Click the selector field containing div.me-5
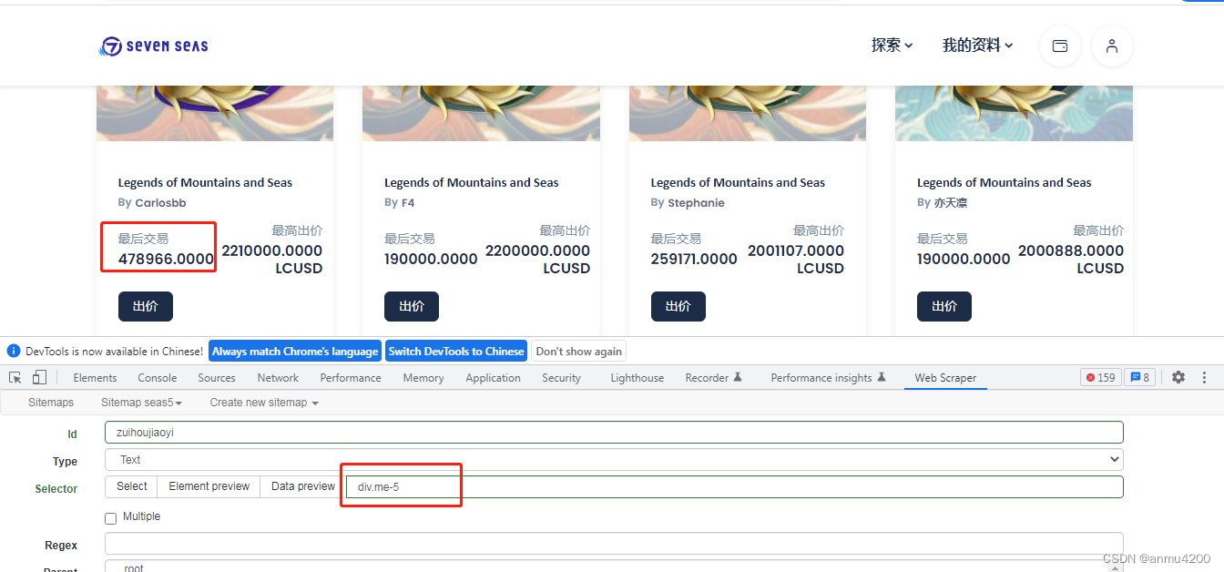Viewport: 1224px width, 572px height. coord(735,487)
